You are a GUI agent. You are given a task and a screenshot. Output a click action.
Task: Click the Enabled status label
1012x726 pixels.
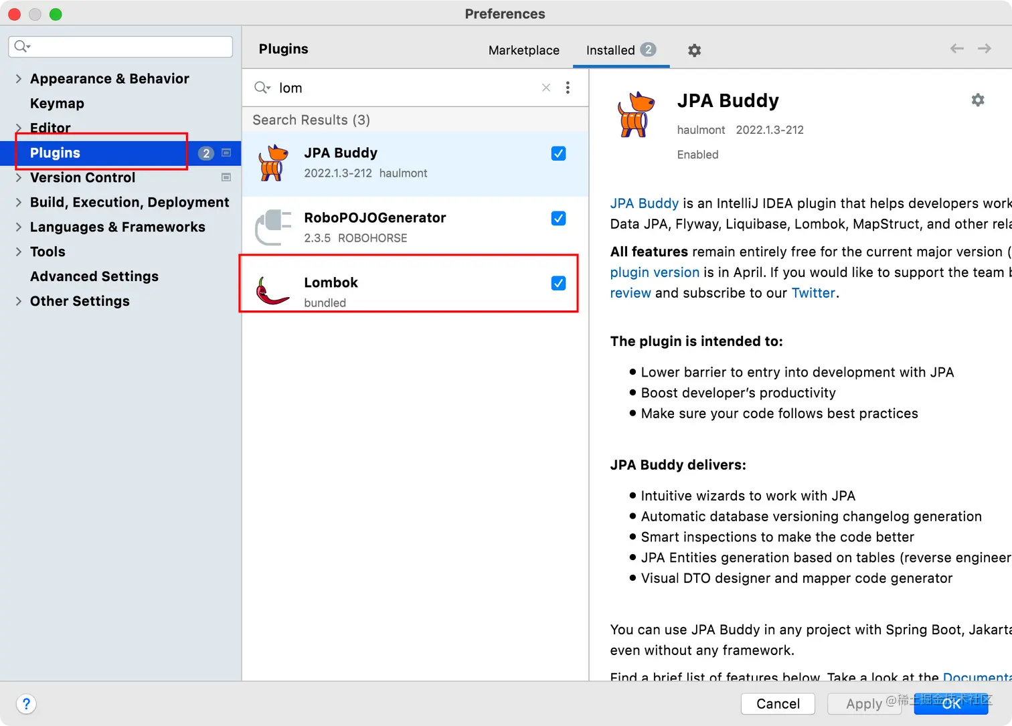click(697, 155)
